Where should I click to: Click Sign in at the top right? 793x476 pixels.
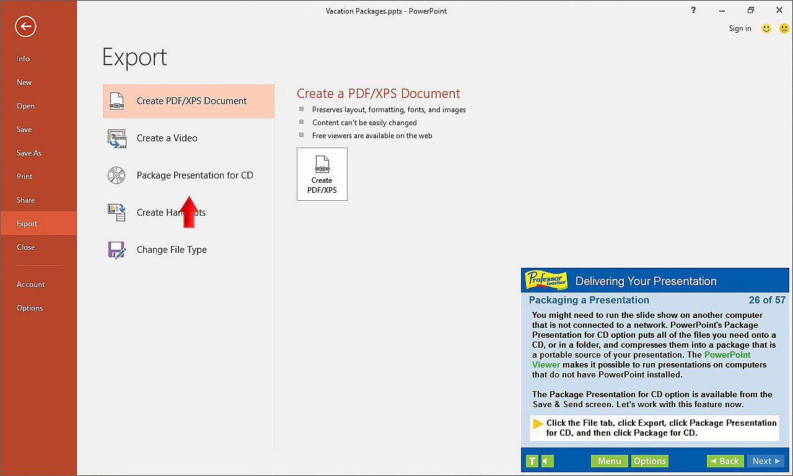pyautogui.click(x=740, y=29)
